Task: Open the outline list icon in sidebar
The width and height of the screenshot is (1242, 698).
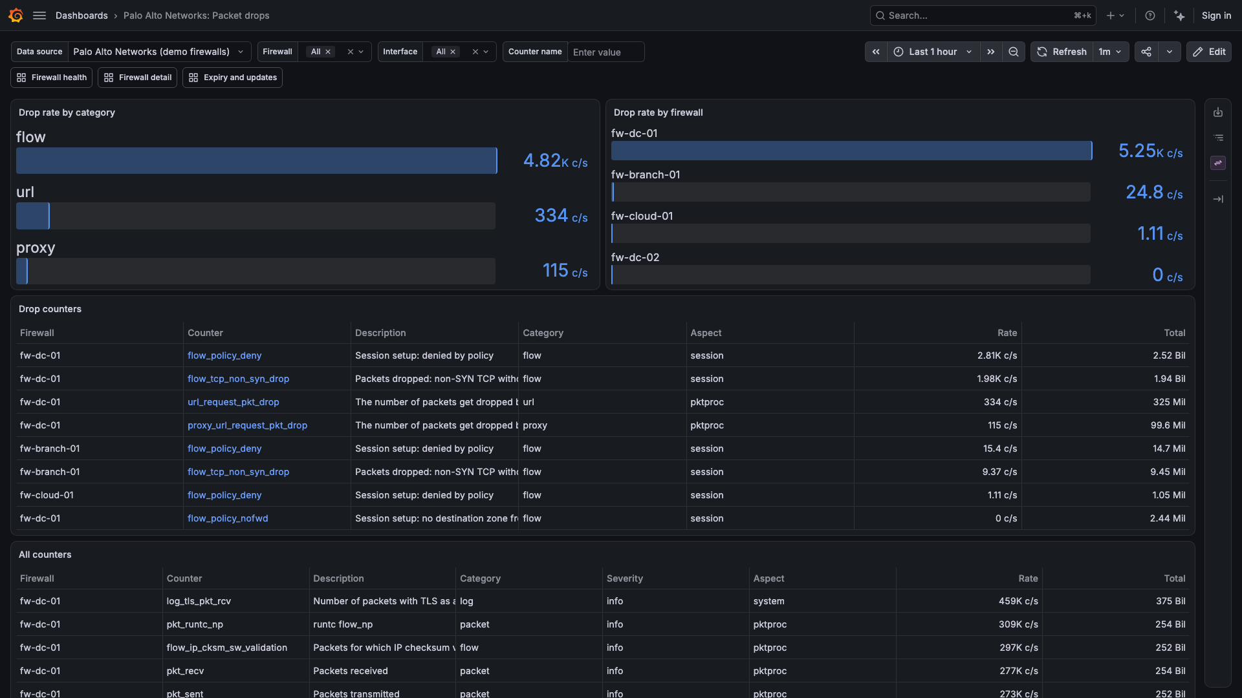Action: pos(1218,138)
